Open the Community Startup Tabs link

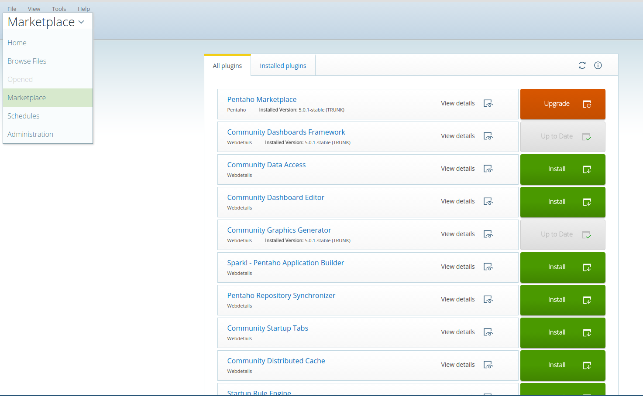coord(268,328)
